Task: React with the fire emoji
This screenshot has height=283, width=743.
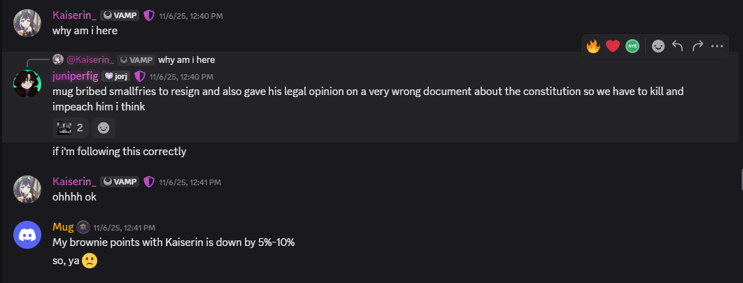Action: (593, 46)
